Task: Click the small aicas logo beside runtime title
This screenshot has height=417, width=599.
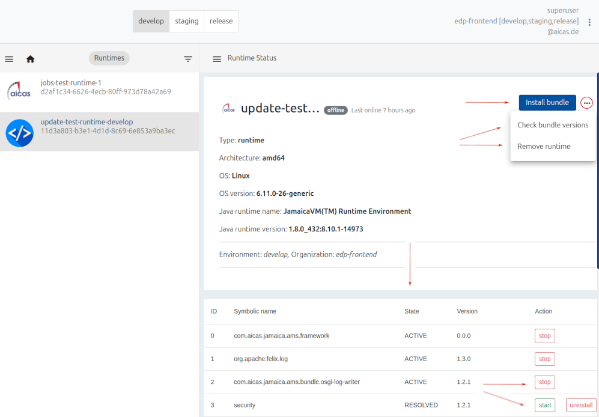Action: tap(228, 109)
